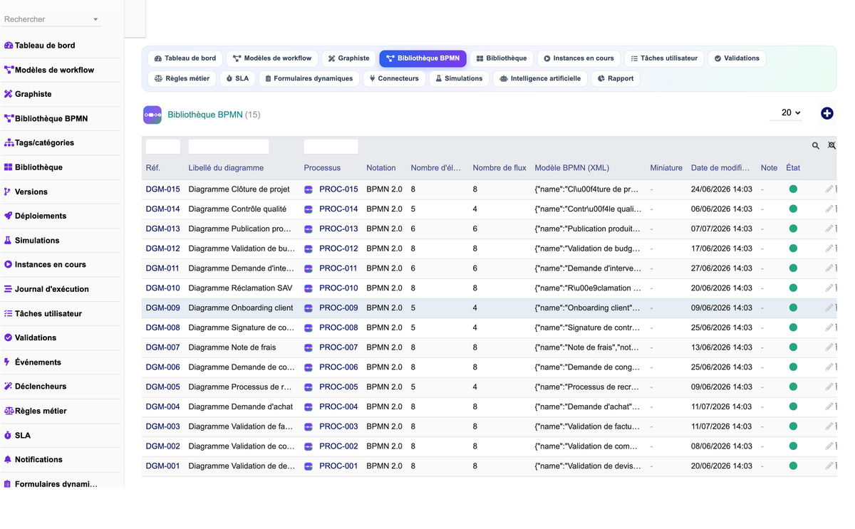Open Tâches utilisateur tab
This screenshot has height=529, width=855.
(x=664, y=58)
